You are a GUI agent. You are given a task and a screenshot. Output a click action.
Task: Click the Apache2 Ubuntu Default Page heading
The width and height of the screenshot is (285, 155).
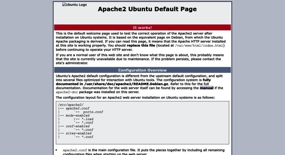point(147,9)
